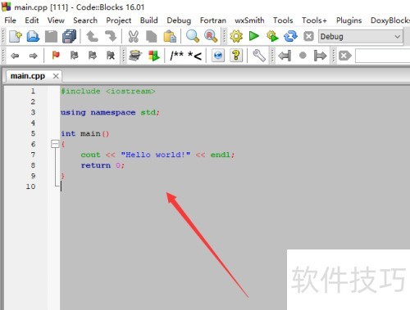Click the Copy icon
The height and width of the screenshot is (310, 410).
(x=151, y=36)
